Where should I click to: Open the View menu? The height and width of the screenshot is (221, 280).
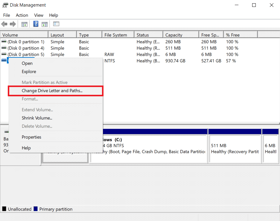tap(39, 15)
